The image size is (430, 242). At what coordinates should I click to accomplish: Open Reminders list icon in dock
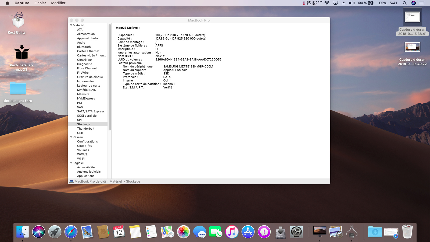point(151,232)
